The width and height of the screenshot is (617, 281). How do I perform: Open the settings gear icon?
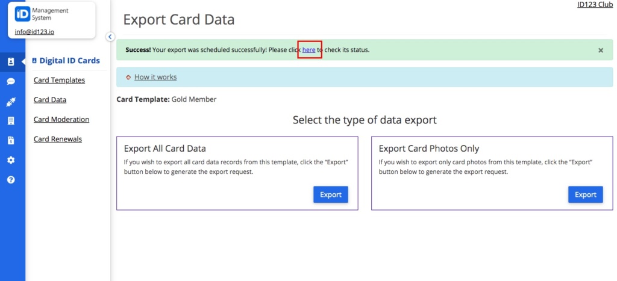click(11, 160)
